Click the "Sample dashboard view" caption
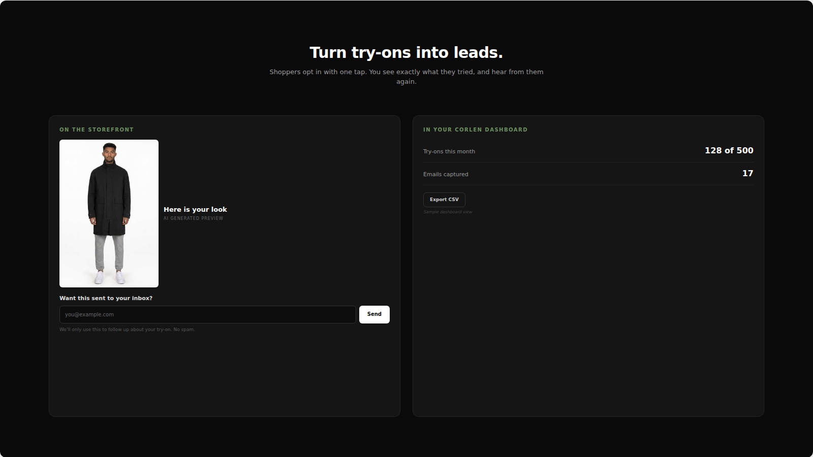813x457 pixels. (448, 212)
